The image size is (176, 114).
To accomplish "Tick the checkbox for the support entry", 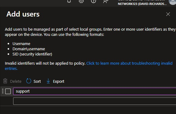I will [8, 91].
